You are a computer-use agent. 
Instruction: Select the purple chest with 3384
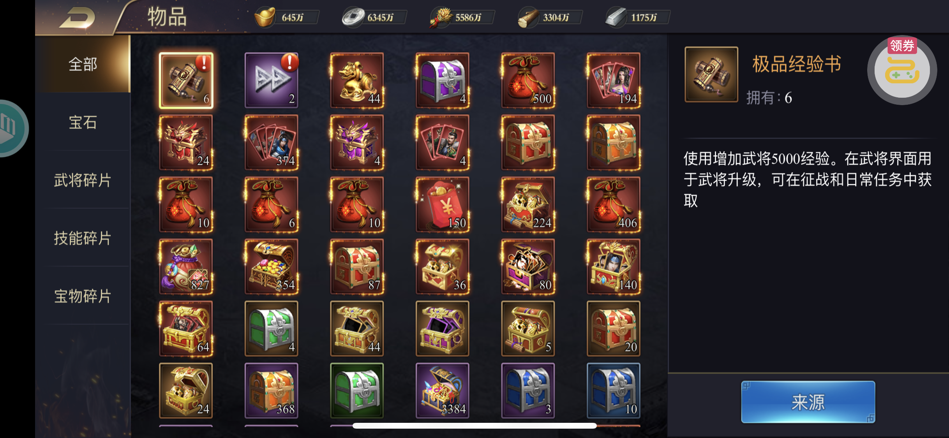[x=443, y=391]
